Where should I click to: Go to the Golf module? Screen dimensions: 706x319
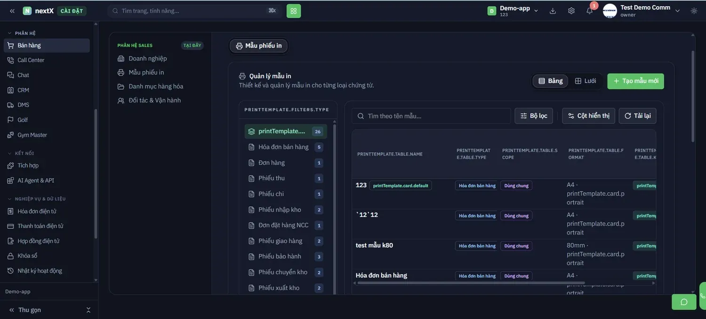click(47, 120)
